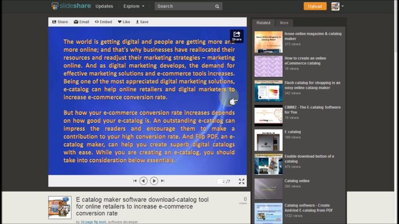Switch to the More tab
Image resolution: width=399 pixels, height=224 pixels.
(284, 23)
